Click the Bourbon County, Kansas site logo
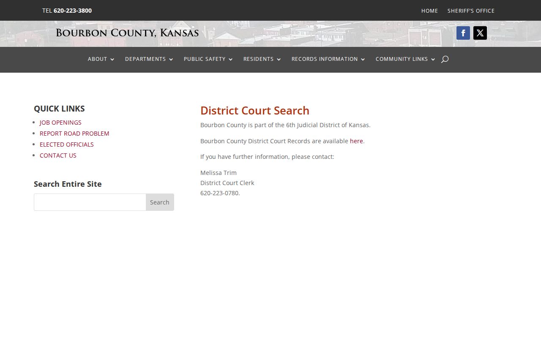Image resolution: width=541 pixels, height=338 pixels. point(127,33)
